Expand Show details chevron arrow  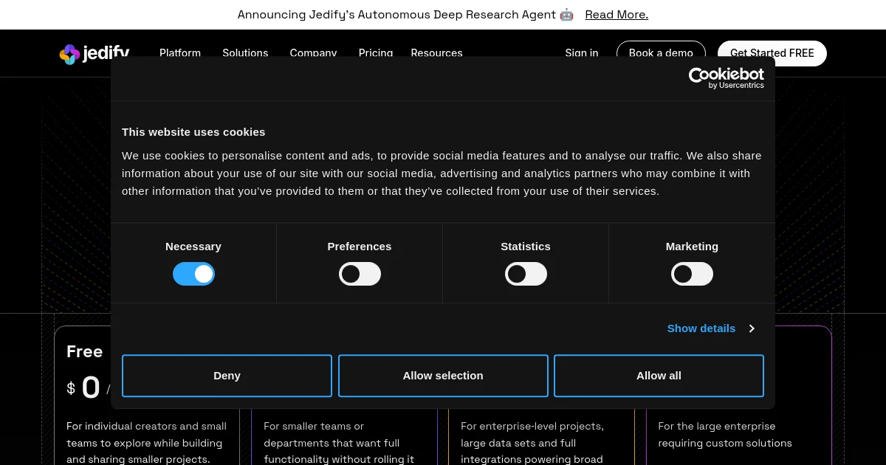[x=752, y=328]
